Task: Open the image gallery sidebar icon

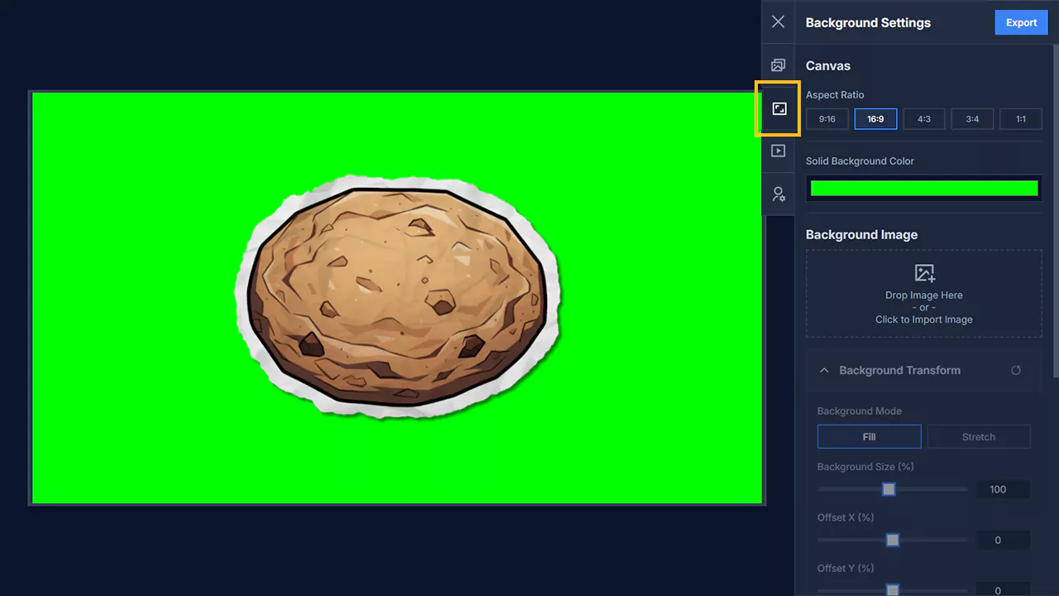Action: click(778, 65)
